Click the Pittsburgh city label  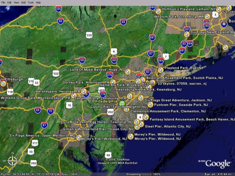tap(14, 79)
